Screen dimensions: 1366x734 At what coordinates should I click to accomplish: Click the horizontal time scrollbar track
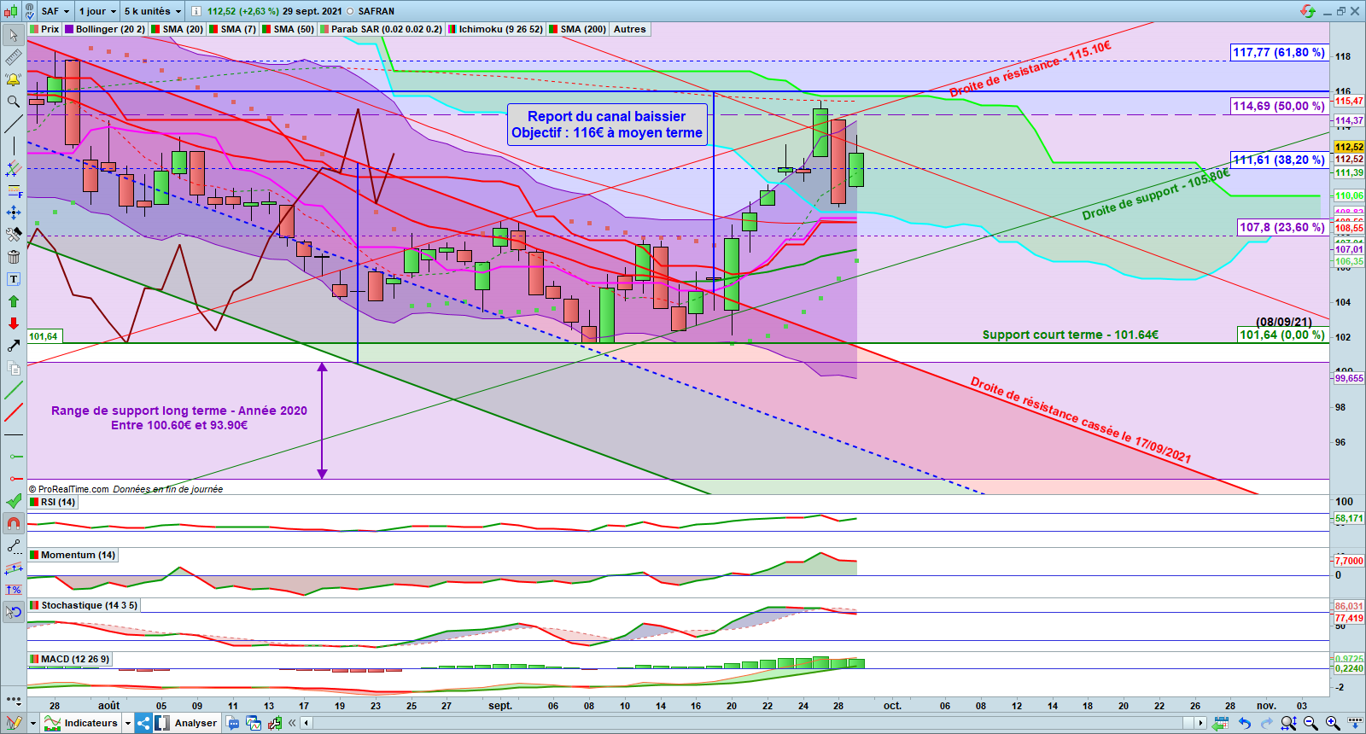[753, 723]
